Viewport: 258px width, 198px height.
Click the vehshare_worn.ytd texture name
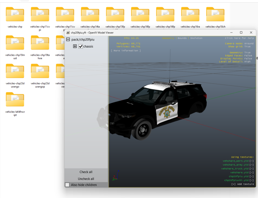click(x=236, y=161)
